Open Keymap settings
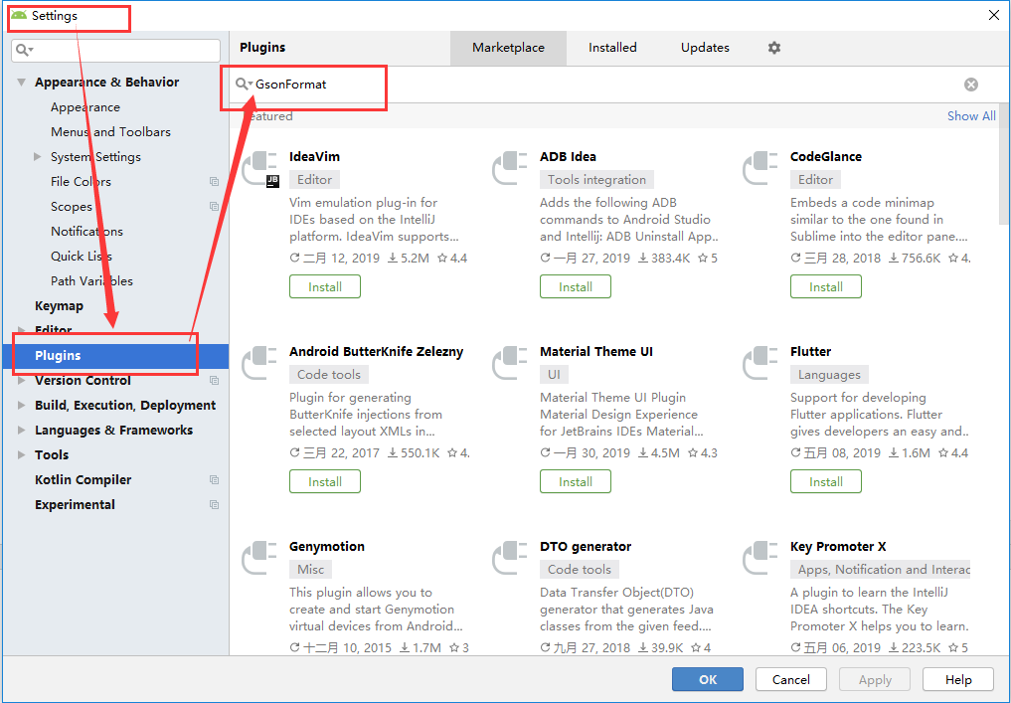Screen dimensions: 1011x703 (59, 305)
